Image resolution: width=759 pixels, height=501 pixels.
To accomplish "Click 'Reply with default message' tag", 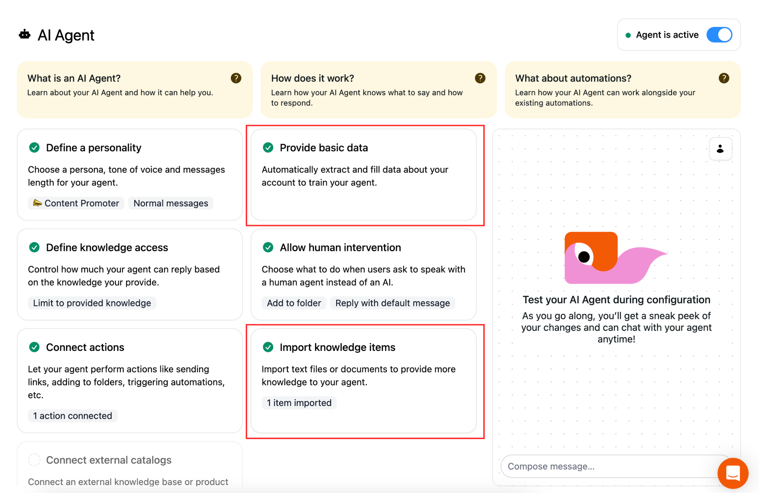I will (x=392, y=303).
